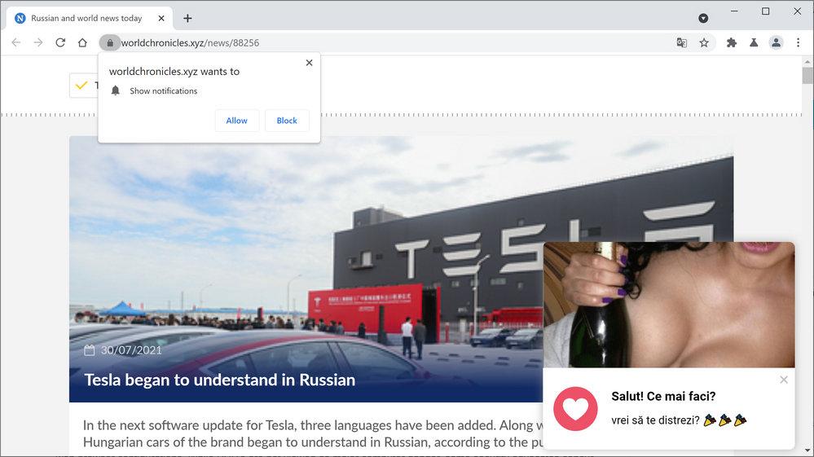Open the browser home page
Viewport: 814px width, 457px height.
point(82,42)
